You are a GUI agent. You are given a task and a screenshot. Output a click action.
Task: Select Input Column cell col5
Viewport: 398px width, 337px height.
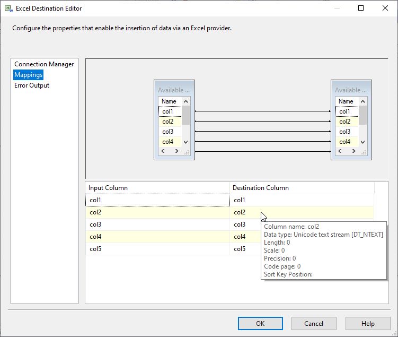pyautogui.click(x=157, y=249)
